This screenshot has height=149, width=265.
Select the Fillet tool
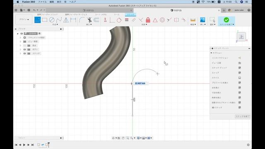tap(82, 20)
